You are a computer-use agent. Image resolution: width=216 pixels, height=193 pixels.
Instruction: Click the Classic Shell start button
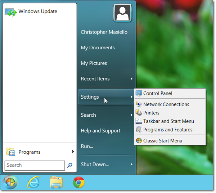10,182
